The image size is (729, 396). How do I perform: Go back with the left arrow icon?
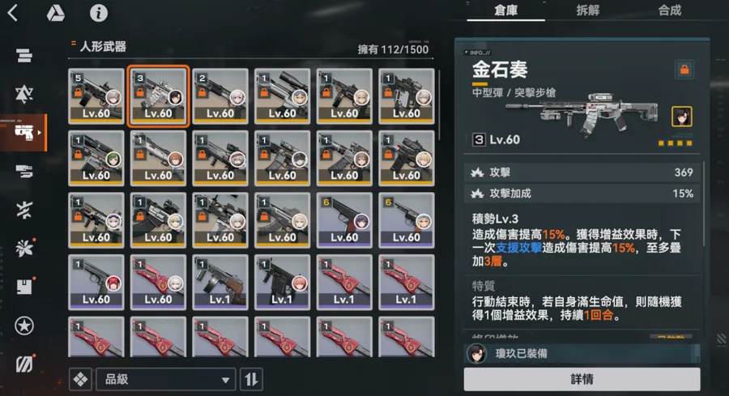click(13, 12)
